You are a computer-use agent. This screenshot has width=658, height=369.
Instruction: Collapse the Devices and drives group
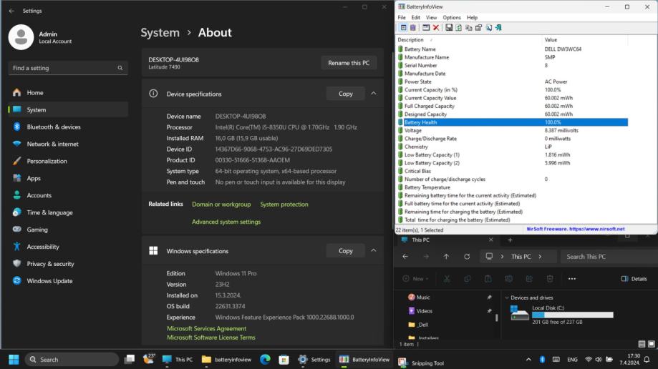tap(507, 297)
